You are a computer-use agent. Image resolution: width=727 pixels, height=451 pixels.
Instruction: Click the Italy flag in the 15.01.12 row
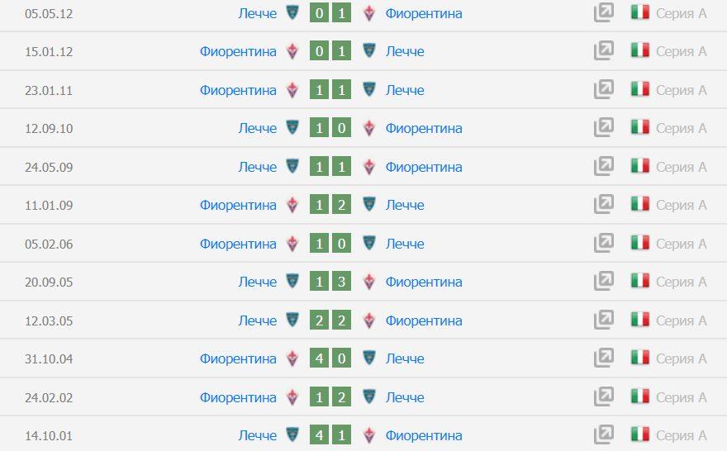point(639,51)
